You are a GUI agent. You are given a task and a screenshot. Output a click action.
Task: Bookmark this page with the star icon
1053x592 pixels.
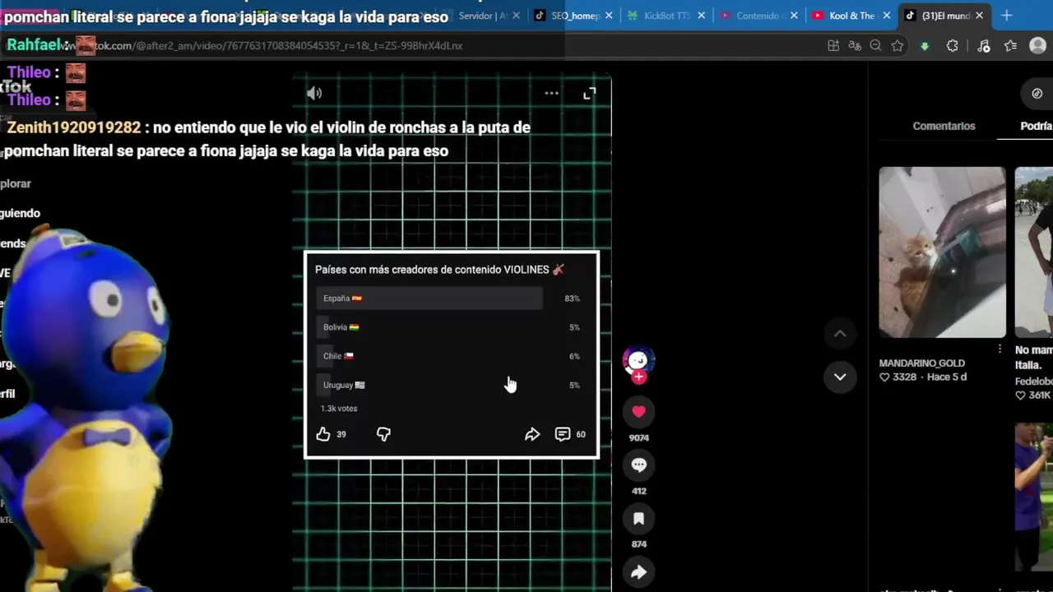point(898,46)
